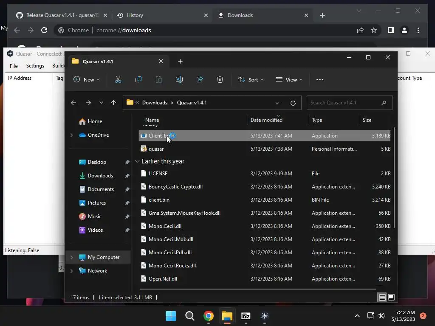Click the Chrome address bar URL
The width and height of the screenshot is (435, 326).
(x=124, y=30)
